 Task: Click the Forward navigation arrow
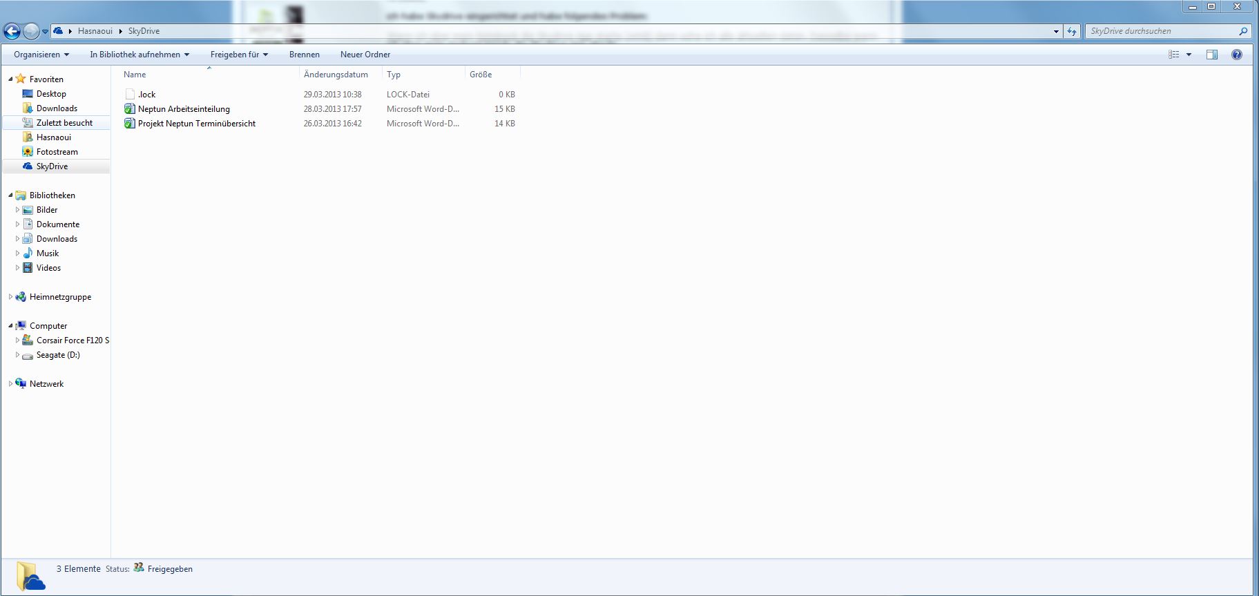[x=31, y=31]
